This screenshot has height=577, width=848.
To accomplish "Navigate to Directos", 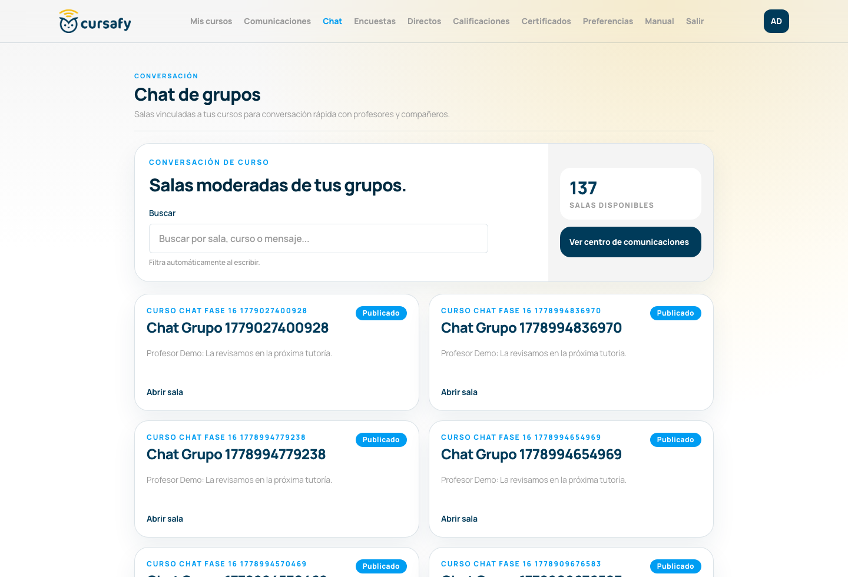I will [424, 21].
